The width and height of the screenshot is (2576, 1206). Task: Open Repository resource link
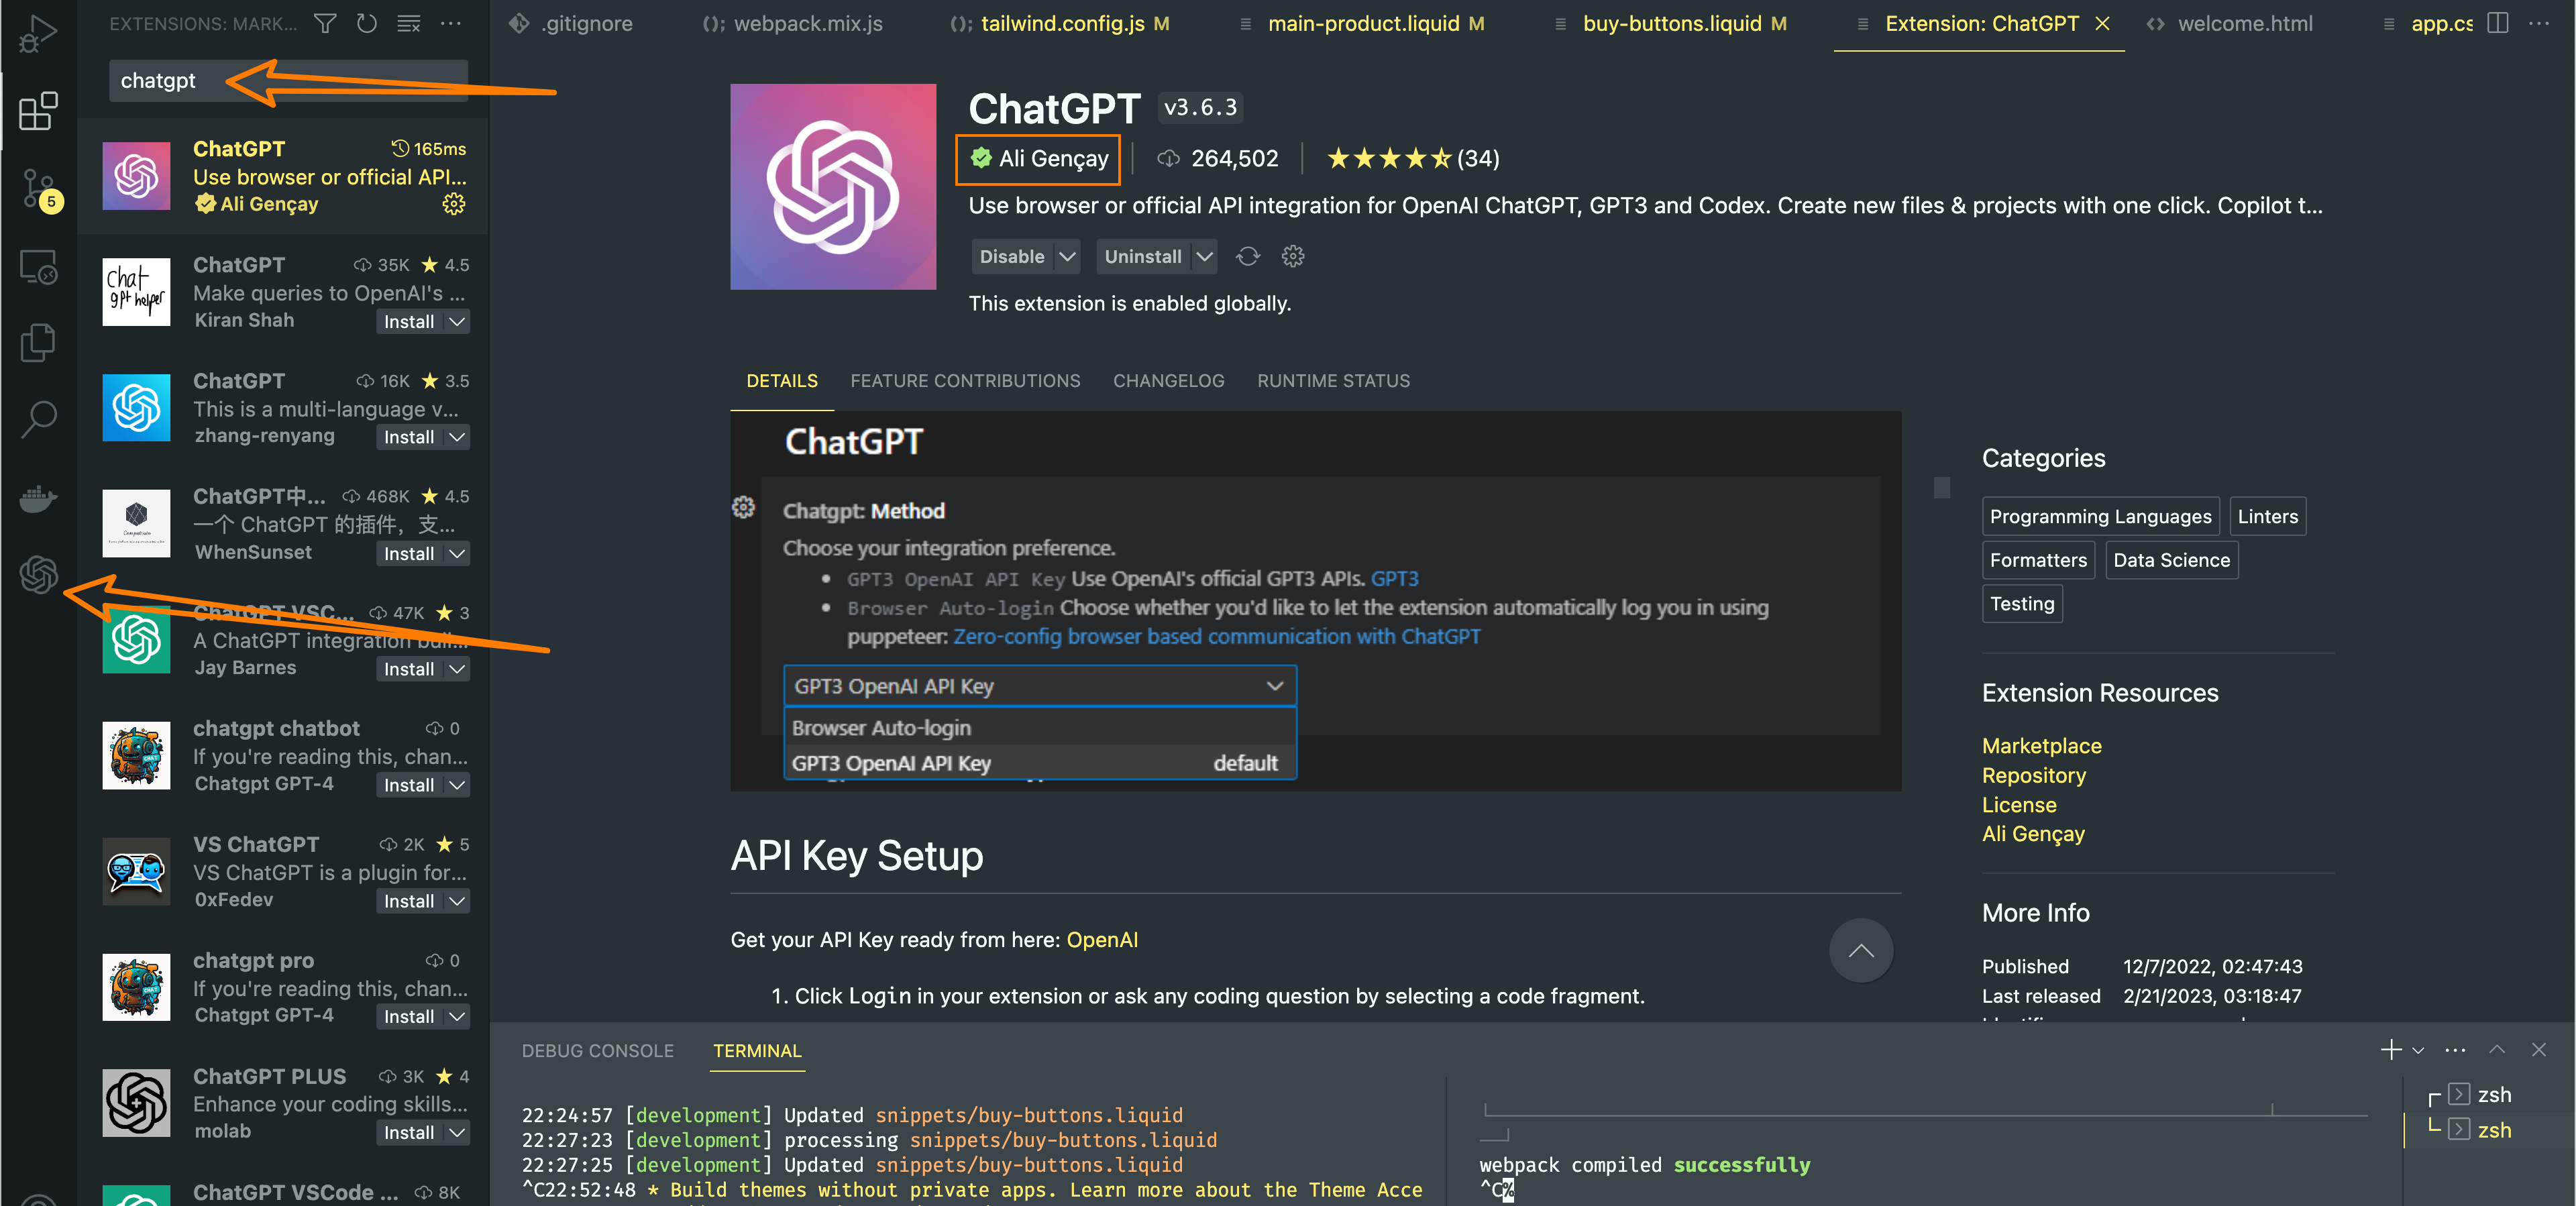point(2033,775)
